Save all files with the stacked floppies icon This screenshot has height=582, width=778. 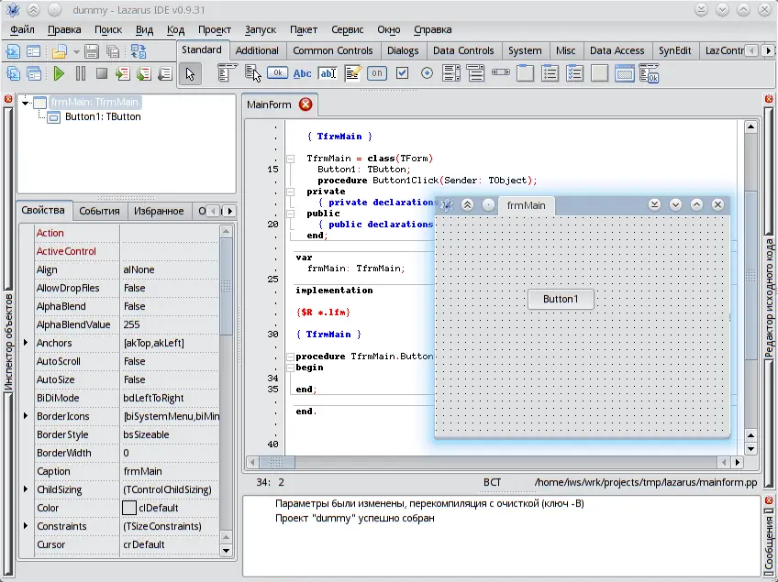click(x=113, y=51)
